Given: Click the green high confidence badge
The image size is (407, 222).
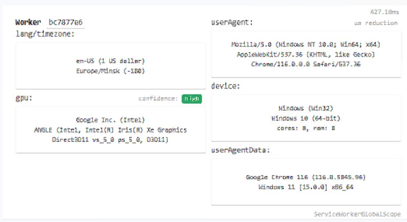Looking at the screenshot, I should pyautogui.click(x=191, y=99).
